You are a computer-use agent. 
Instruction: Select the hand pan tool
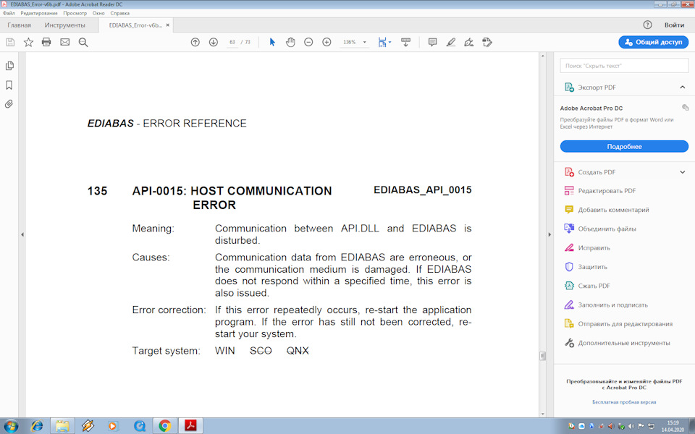(290, 42)
